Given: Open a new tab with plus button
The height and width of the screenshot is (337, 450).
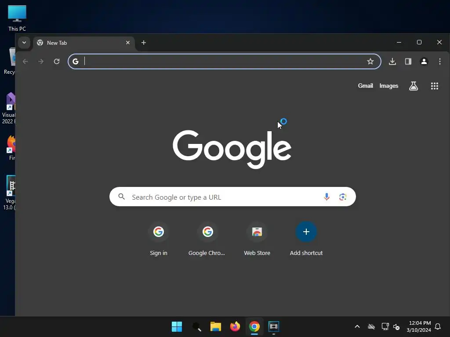Looking at the screenshot, I should 144,43.
